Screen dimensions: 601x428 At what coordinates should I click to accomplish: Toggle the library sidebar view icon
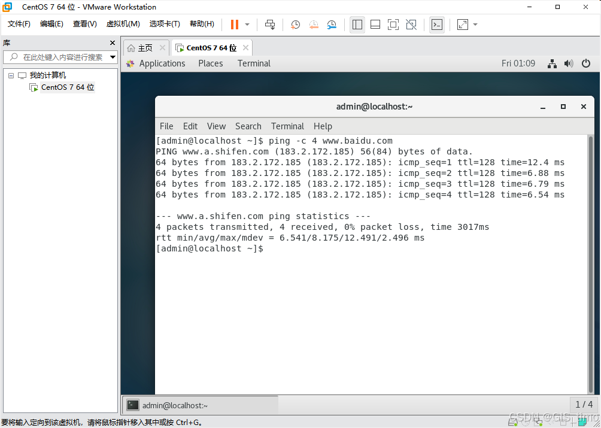coord(357,25)
